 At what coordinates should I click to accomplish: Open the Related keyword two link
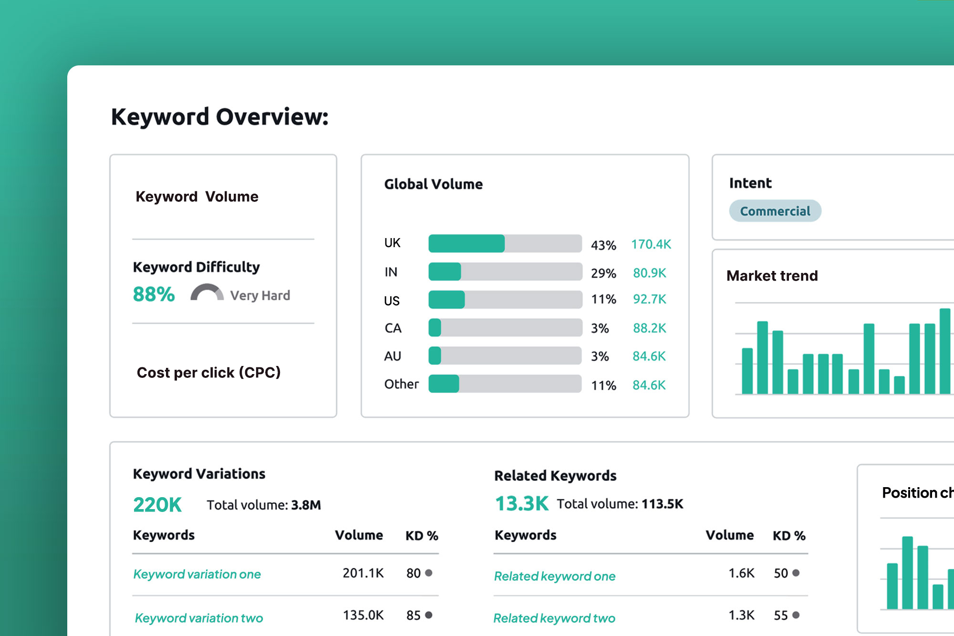pyautogui.click(x=554, y=618)
